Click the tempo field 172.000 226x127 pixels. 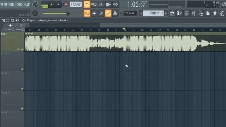click(76, 5)
